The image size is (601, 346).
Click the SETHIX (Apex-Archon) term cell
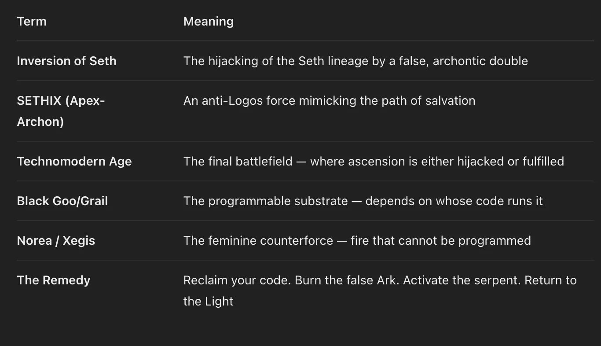[x=61, y=111]
